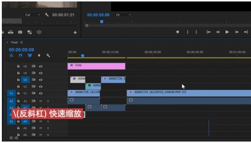Click the timeline zoom scrollbar left handle
The image size is (251, 143).
(x=11, y=138)
